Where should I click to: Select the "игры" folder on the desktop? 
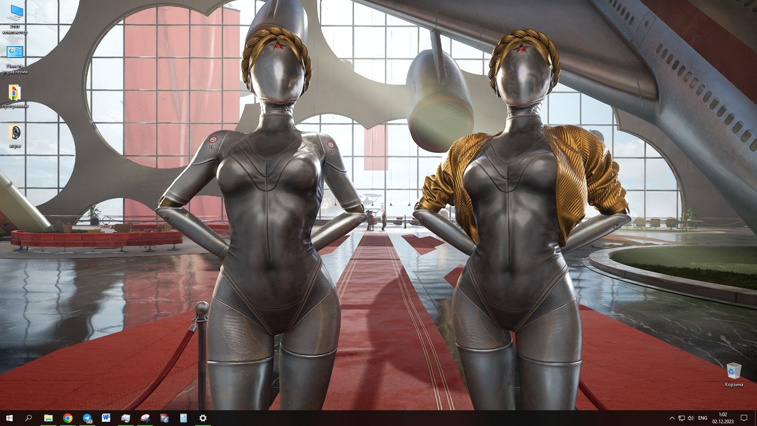15,133
